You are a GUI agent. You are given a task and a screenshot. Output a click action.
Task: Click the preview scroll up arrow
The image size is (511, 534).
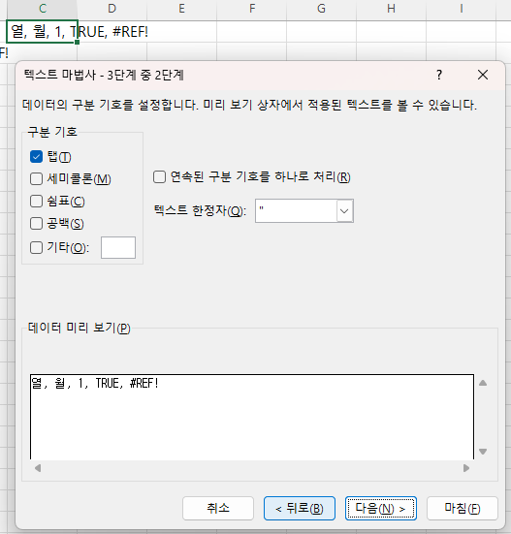(483, 383)
